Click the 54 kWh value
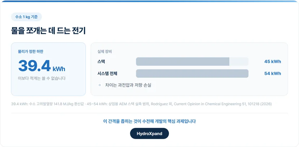The height and width of the screenshot is (147, 299). pos(273,74)
